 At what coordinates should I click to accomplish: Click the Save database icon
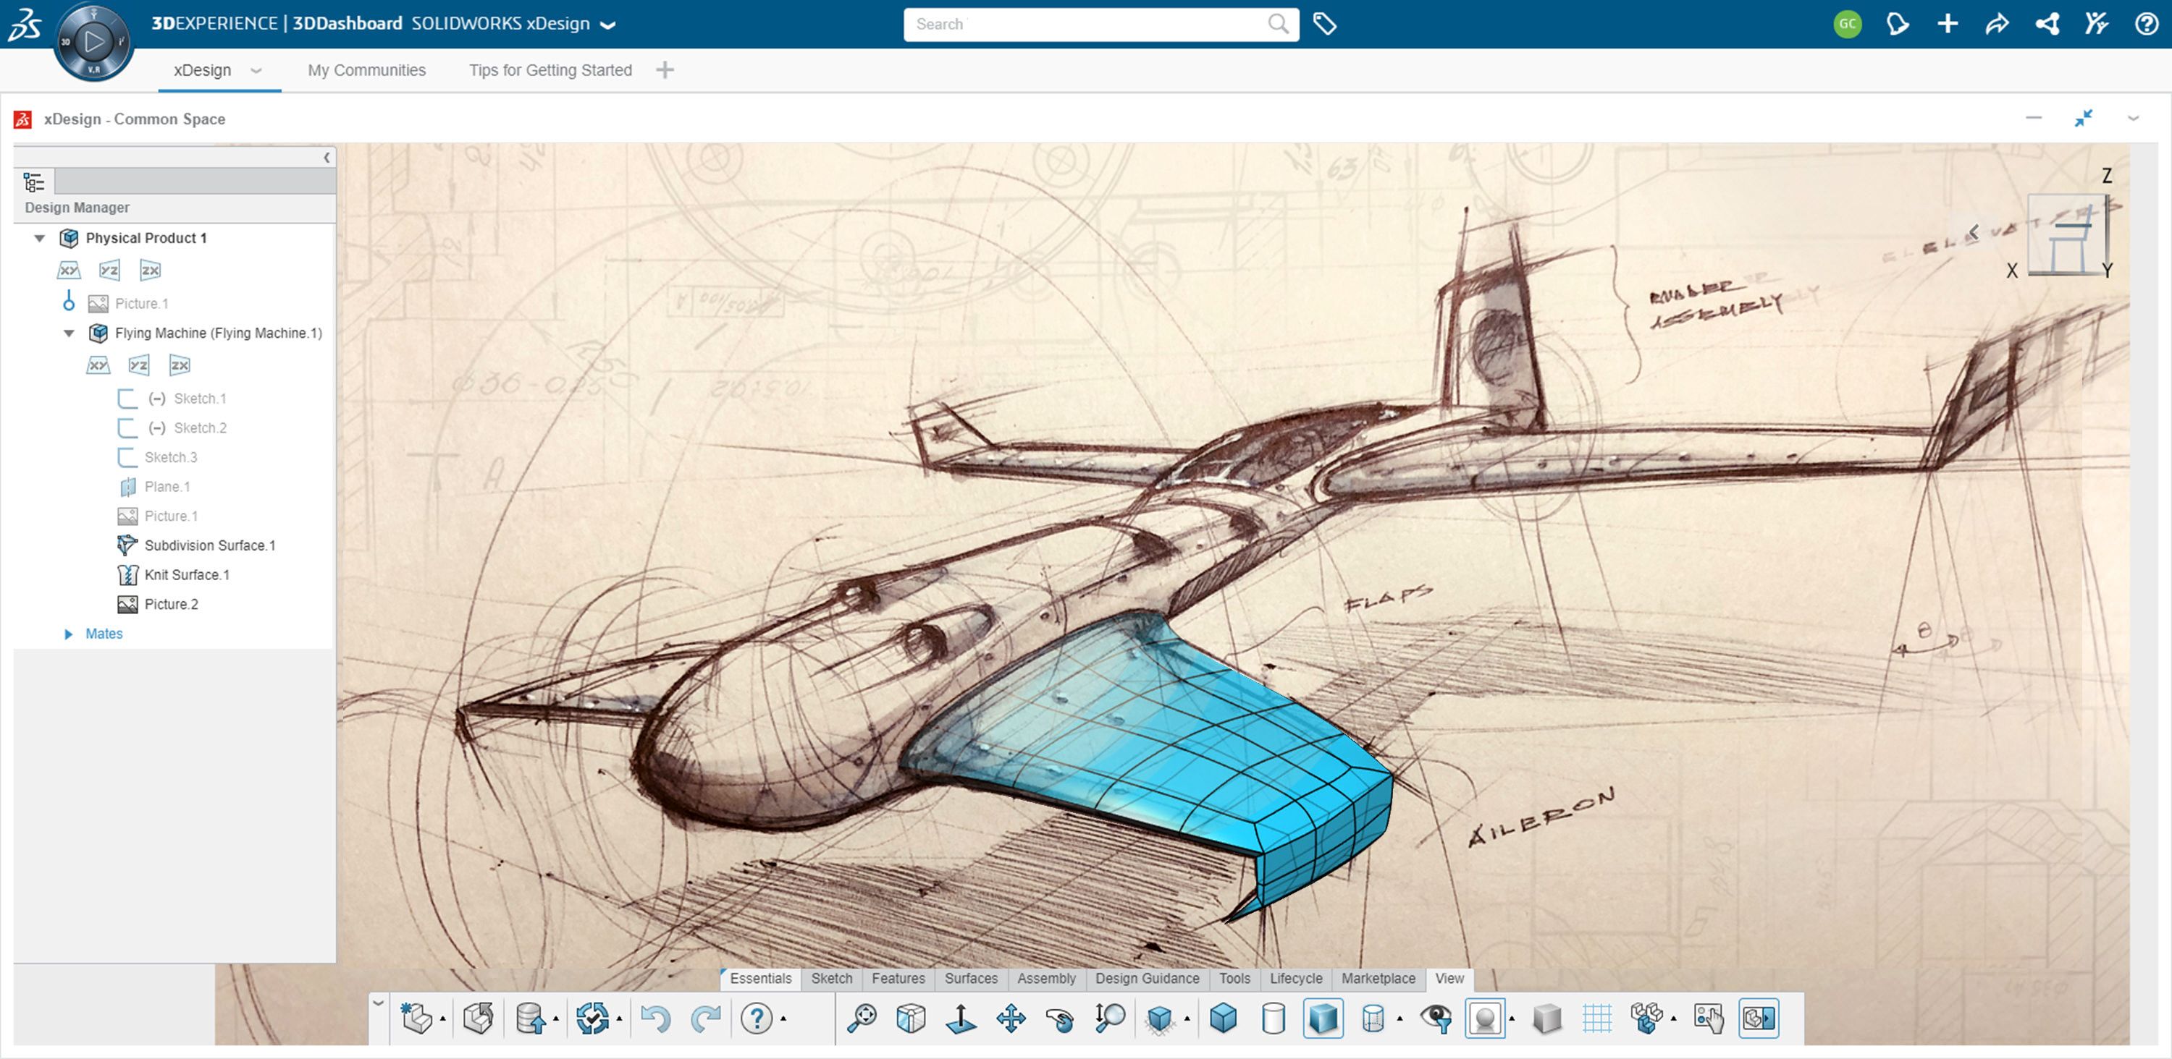[x=531, y=1018]
